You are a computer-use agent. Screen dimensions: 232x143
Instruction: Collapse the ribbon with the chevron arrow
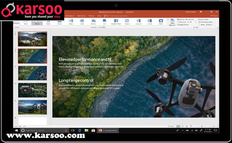tap(218, 28)
